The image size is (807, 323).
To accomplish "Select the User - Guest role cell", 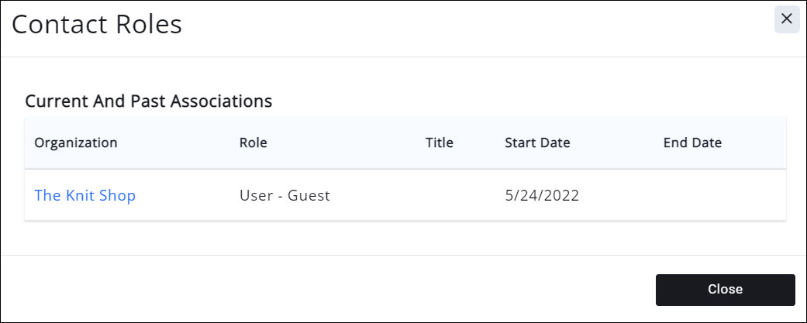I will [x=285, y=196].
